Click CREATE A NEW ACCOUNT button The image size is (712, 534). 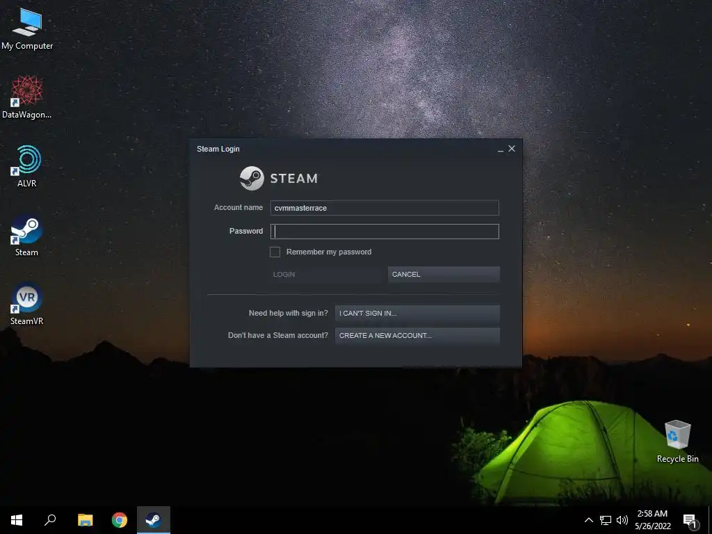(x=417, y=336)
